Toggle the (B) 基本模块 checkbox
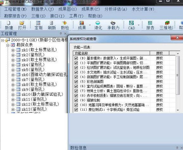 click(x=76, y=58)
